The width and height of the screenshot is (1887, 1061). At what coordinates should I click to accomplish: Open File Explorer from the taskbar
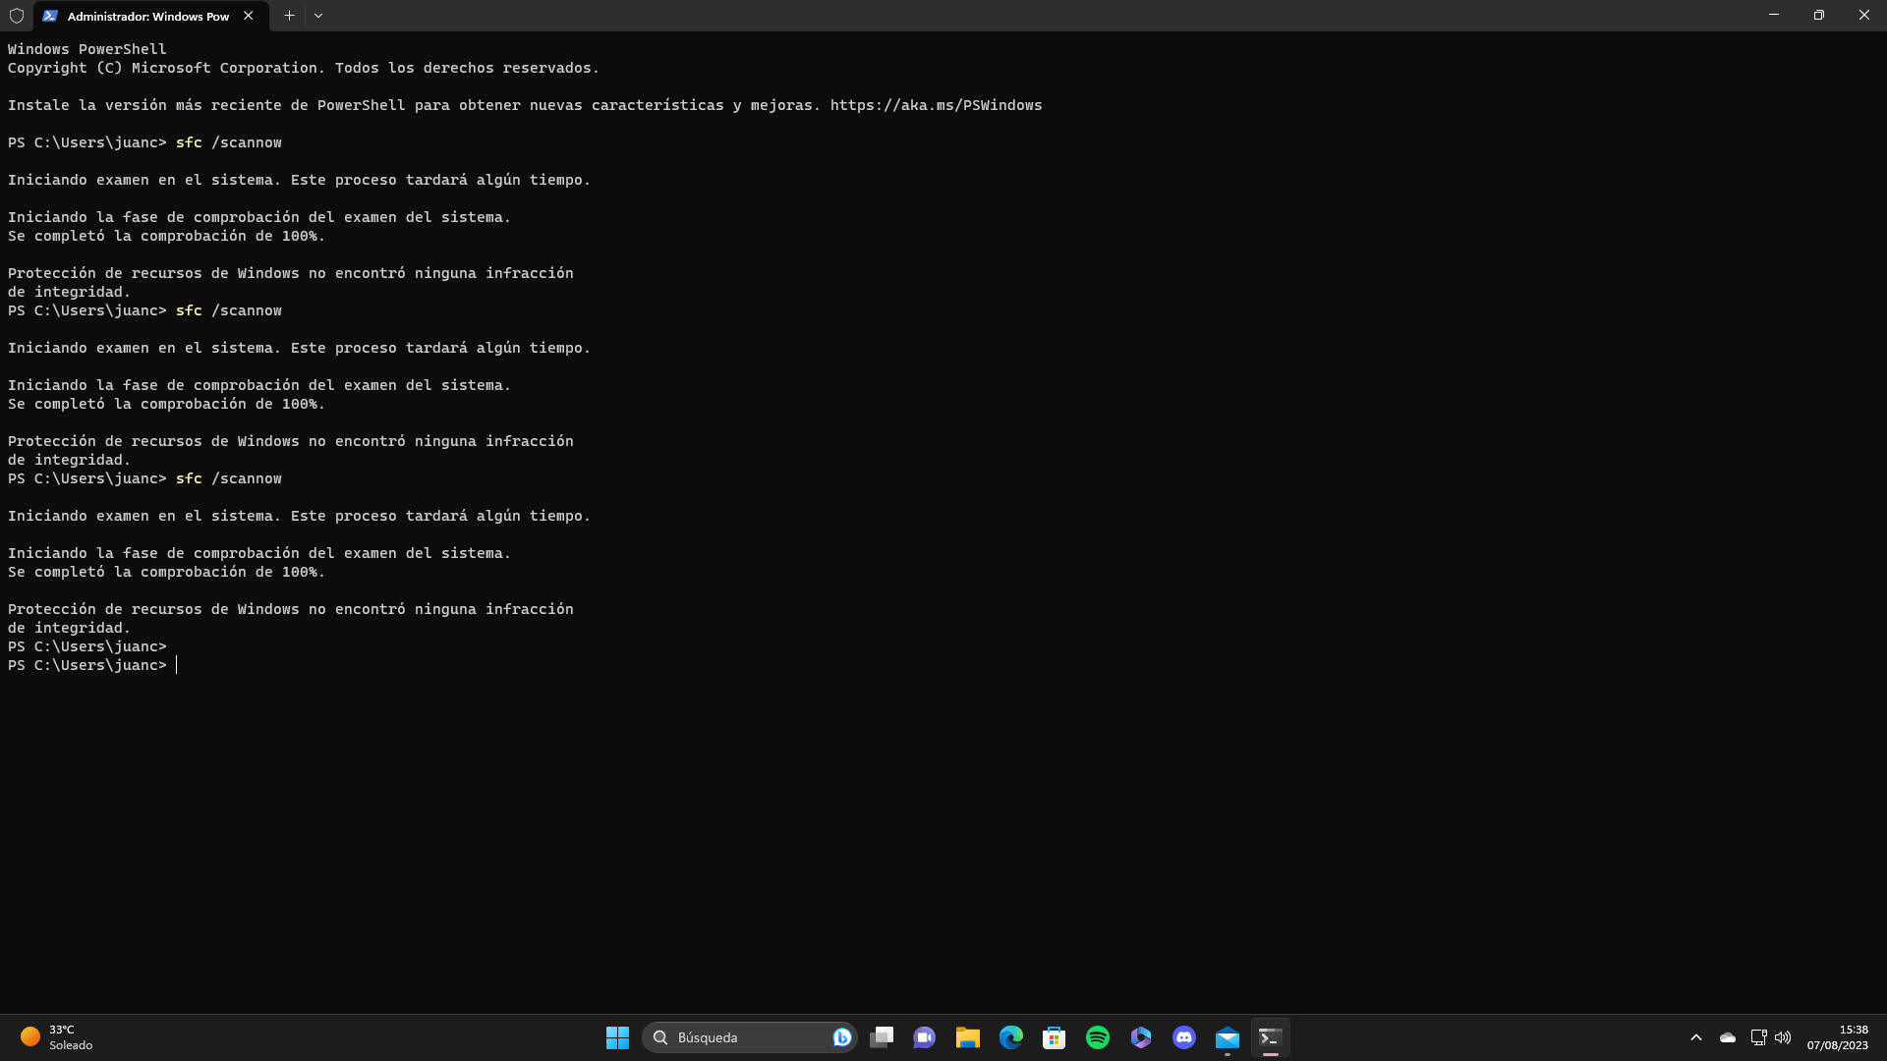coord(968,1037)
